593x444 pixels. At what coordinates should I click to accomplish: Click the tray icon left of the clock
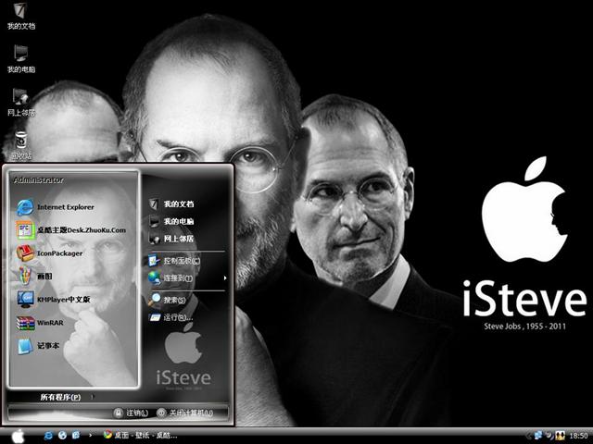[x=560, y=436]
